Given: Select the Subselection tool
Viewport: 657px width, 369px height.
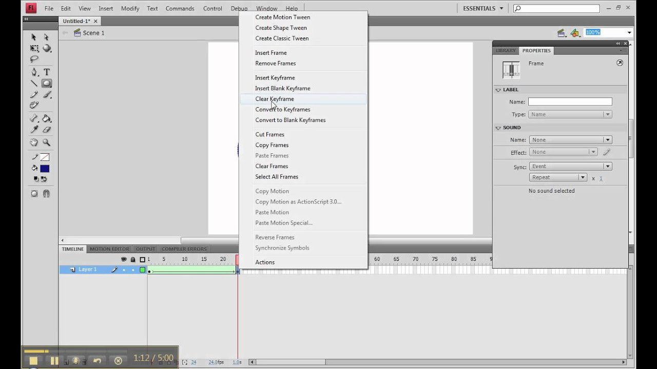Looking at the screenshot, I should click(46, 37).
